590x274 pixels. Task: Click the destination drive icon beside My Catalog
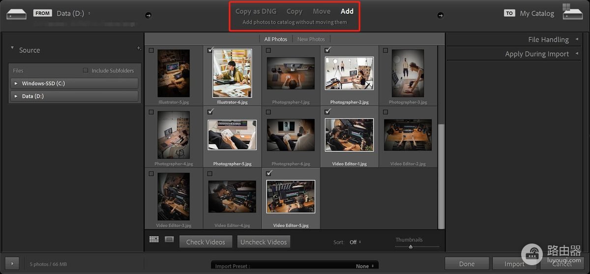pyautogui.click(x=573, y=13)
